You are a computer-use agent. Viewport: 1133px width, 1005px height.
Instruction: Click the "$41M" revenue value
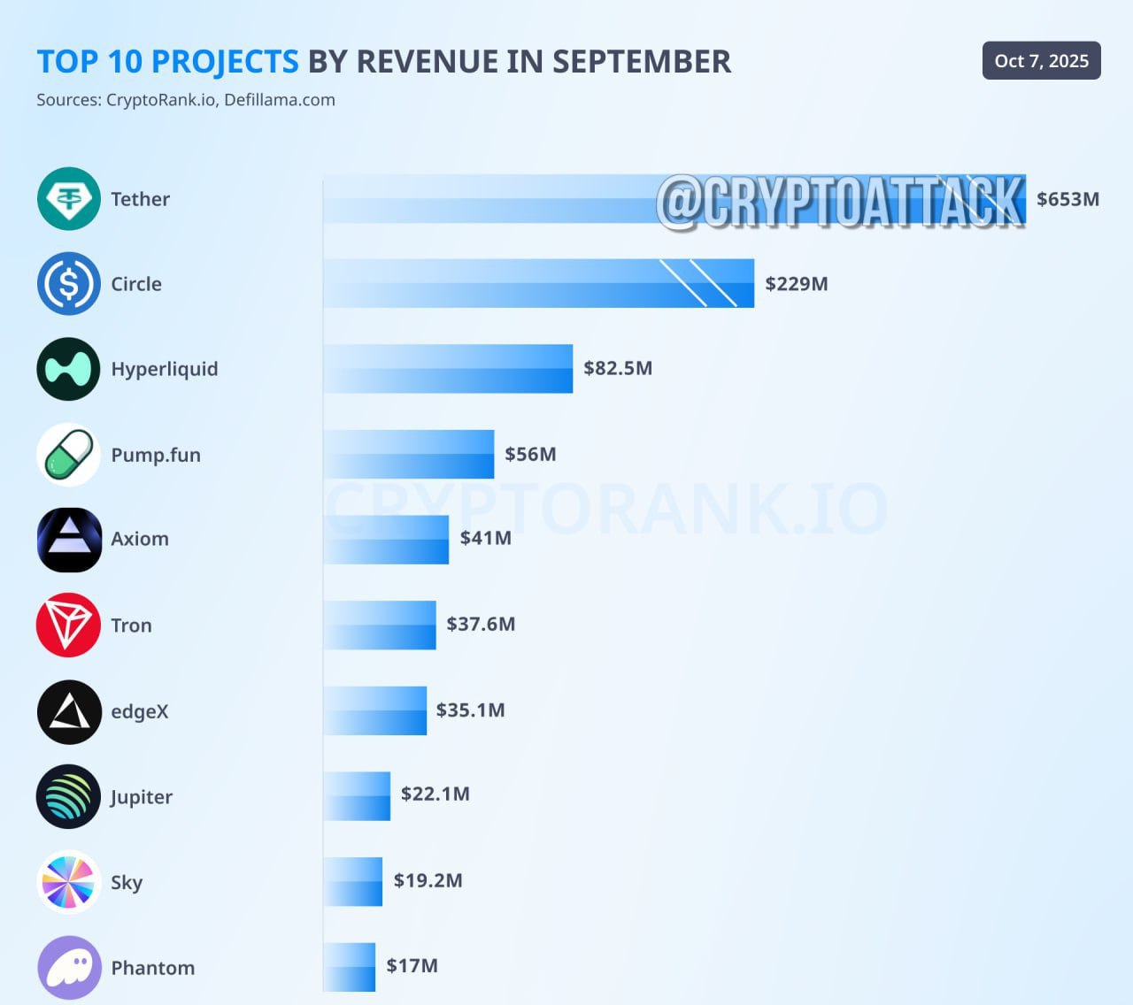486,538
